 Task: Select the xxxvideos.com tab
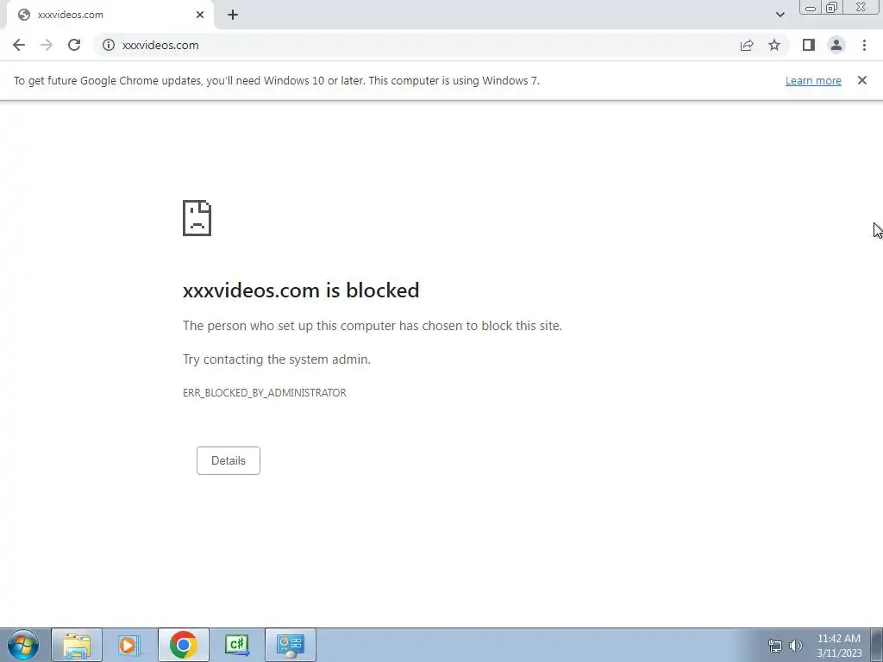(x=110, y=15)
